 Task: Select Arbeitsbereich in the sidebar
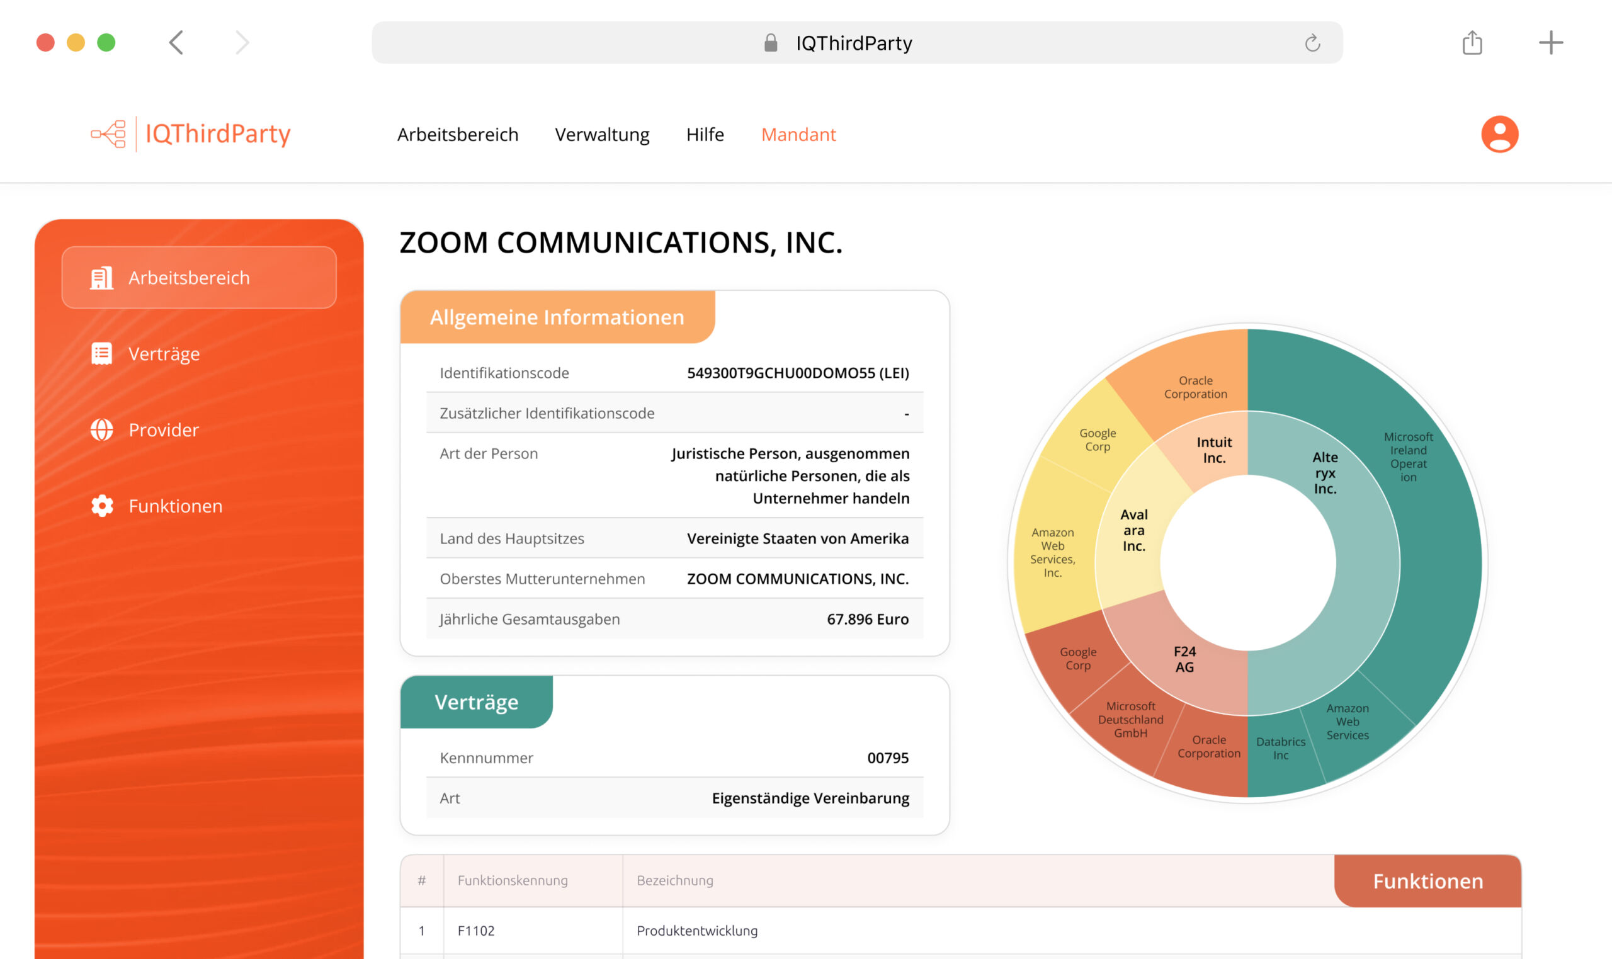(199, 277)
